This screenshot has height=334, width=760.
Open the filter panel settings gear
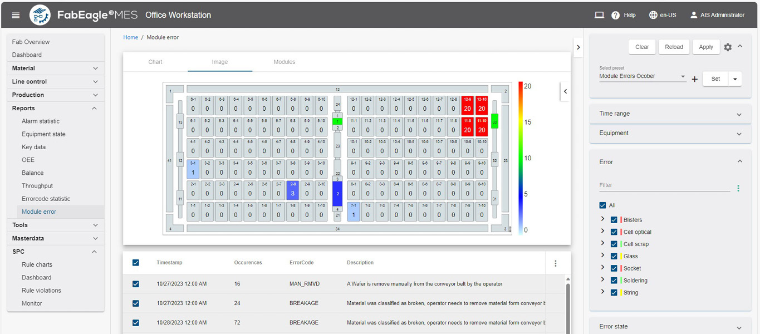coord(728,47)
